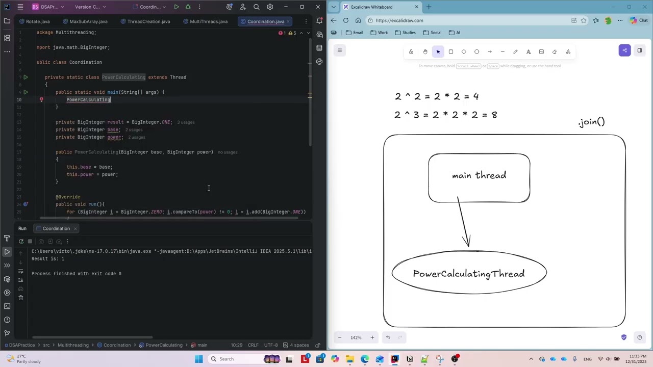Open Code With Me add-user icon
The height and width of the screenshot is (367, 653).
click(x=243, y=7)
